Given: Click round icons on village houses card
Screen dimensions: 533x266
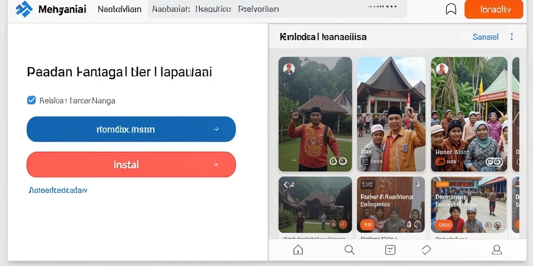Looking at the screenshot, I should (338, 224).
